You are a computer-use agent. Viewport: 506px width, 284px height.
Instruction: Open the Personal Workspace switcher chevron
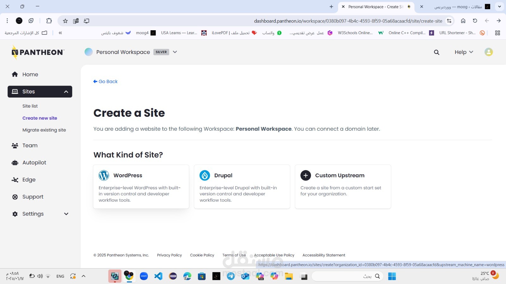(175, 52)
